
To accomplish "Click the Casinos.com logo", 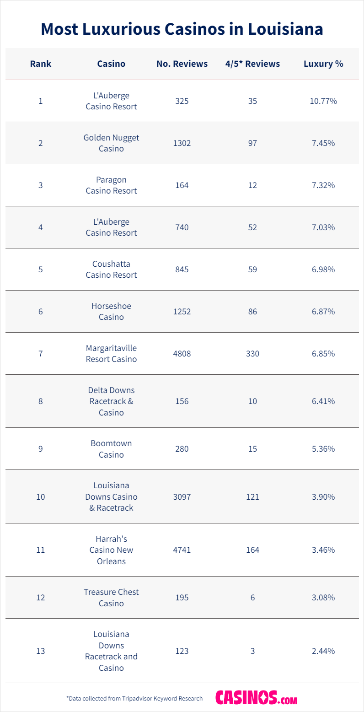I will click(256, 698).
